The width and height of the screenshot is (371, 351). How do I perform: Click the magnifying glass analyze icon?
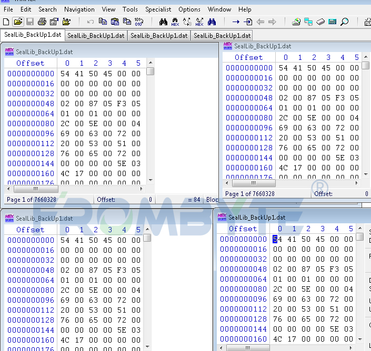coord(345,22)
